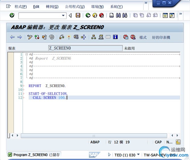Click the blue navigate back arrow

coord(12,37)
